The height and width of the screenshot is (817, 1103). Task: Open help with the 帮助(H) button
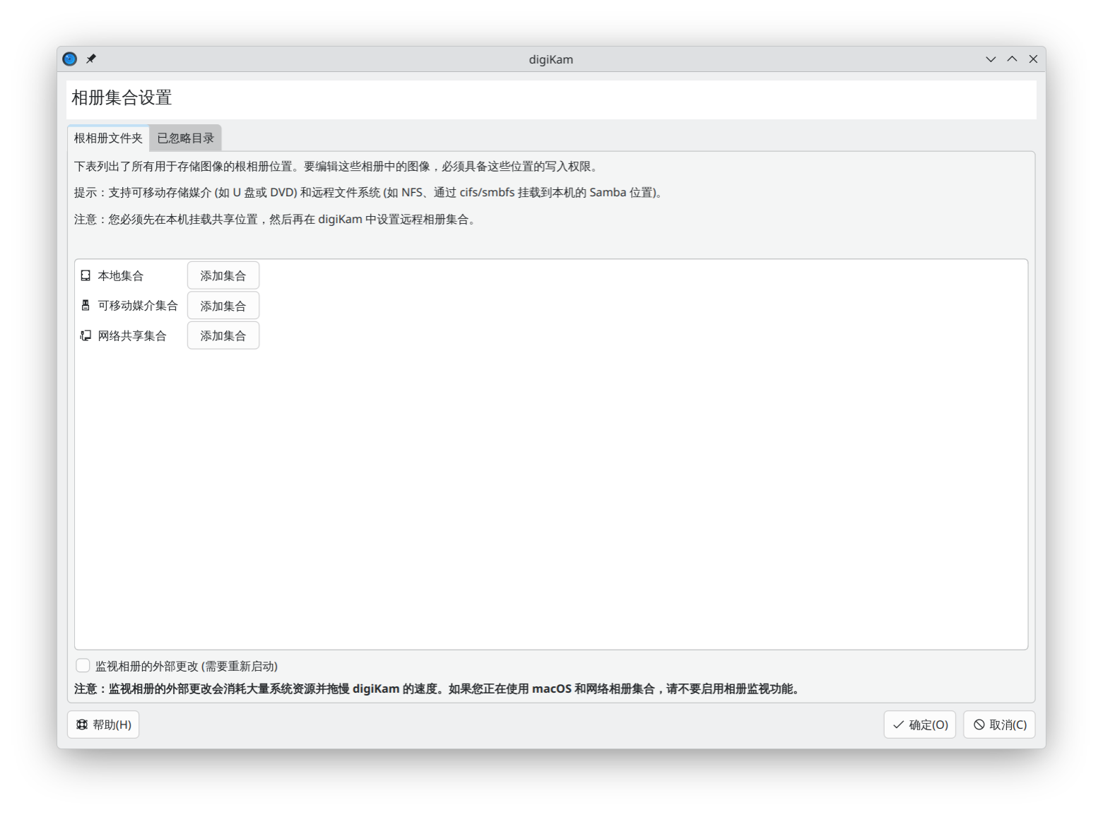click(103, 724)
